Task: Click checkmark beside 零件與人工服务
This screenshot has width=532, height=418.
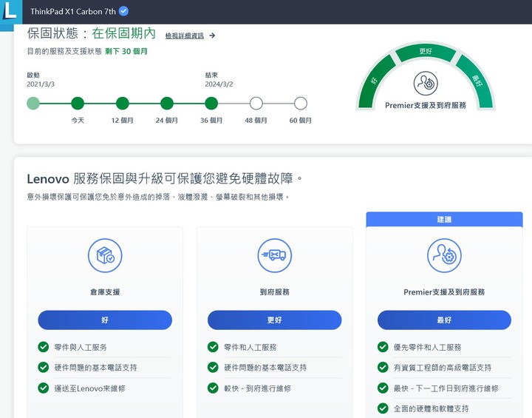Action: [x=44, y=347]
